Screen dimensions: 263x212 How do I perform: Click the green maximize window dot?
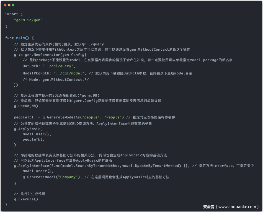pos(13,5)
